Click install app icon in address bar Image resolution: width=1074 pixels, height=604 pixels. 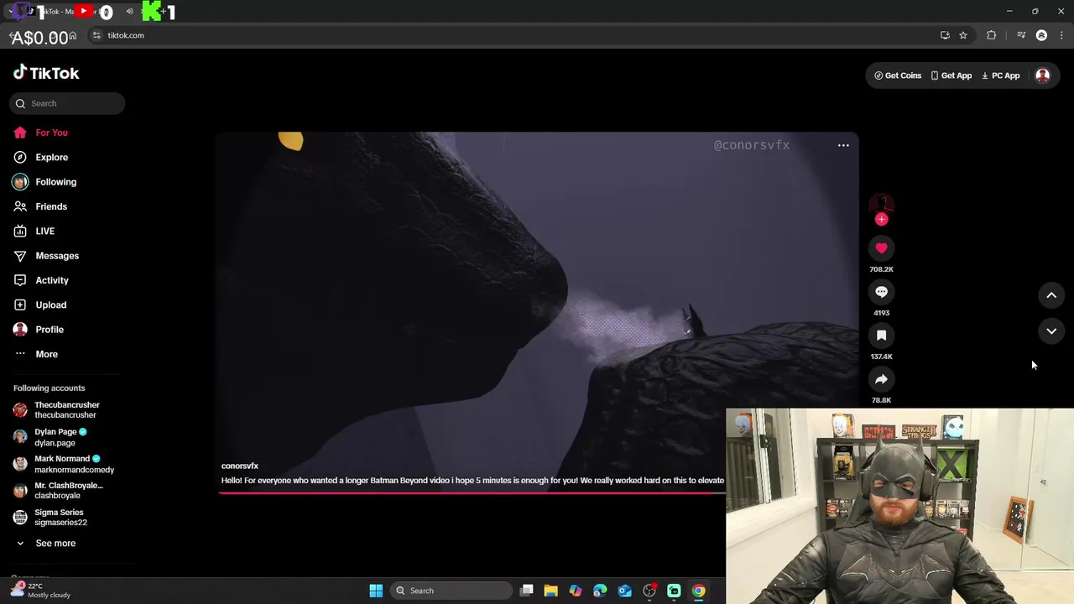[x=945, y=35]
